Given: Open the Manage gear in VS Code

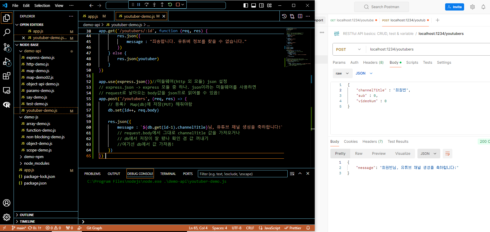Looking at the screenshot, I should click(x=7, y=217).
